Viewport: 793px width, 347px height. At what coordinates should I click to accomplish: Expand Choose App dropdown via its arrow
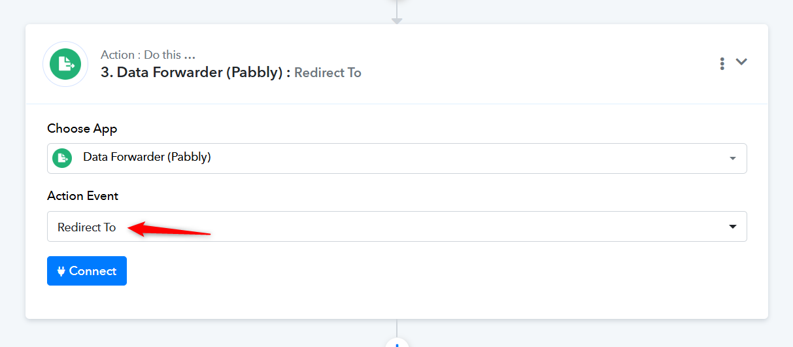(733, 159)
